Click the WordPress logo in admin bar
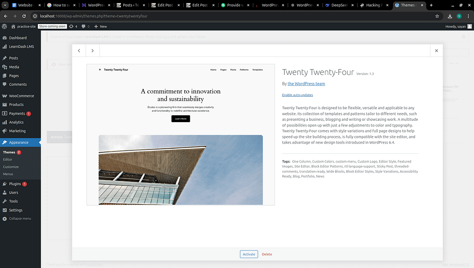474x268 pixels. click(x=4, y=26)
